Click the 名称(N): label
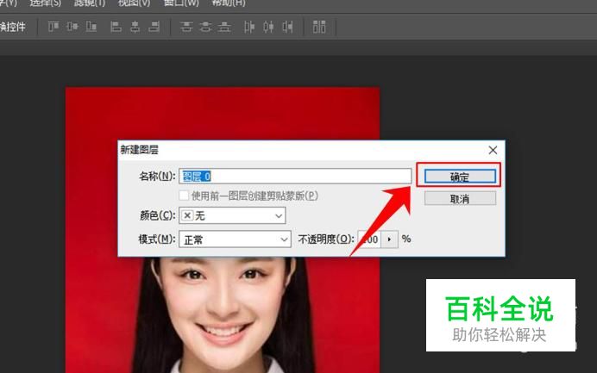Viewport: 597px width, 373px height. [157, 176]
